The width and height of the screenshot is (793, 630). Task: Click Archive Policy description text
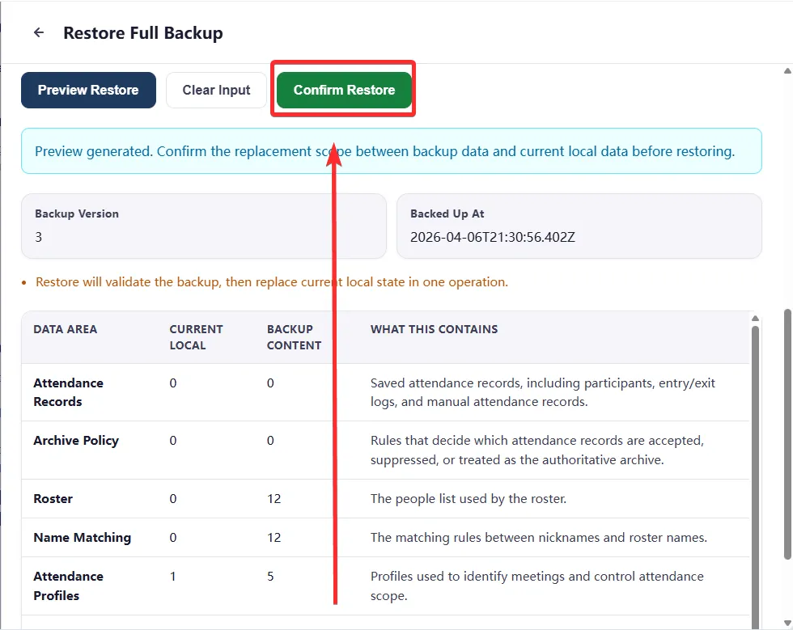click(537, 450)
